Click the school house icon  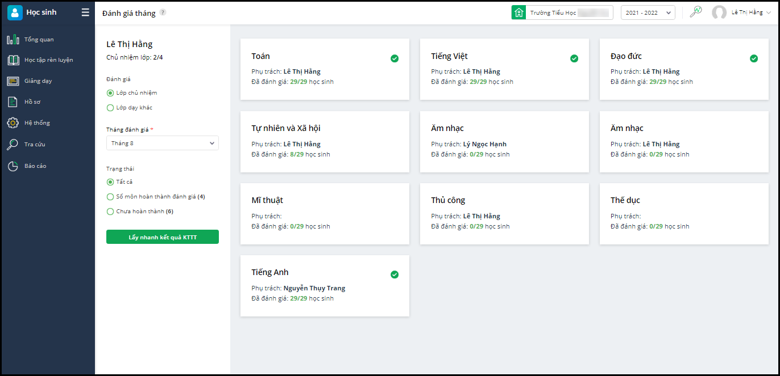[x=518, y=12]
